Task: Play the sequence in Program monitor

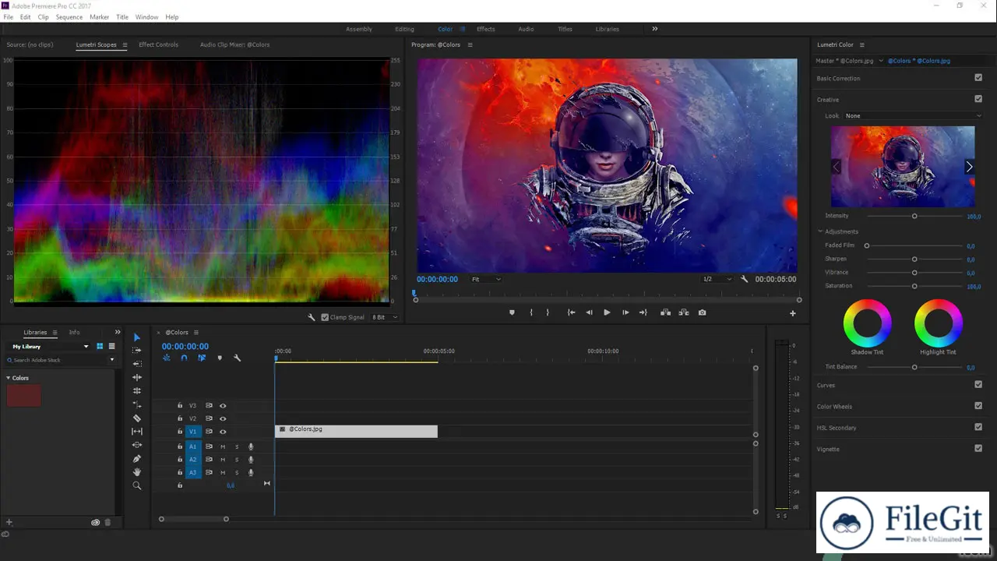Action: [607, 312]
